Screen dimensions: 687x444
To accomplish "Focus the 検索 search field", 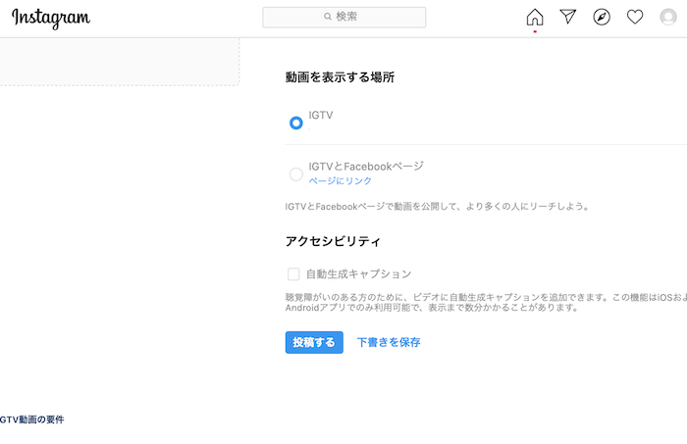I will tap(343, 17).
